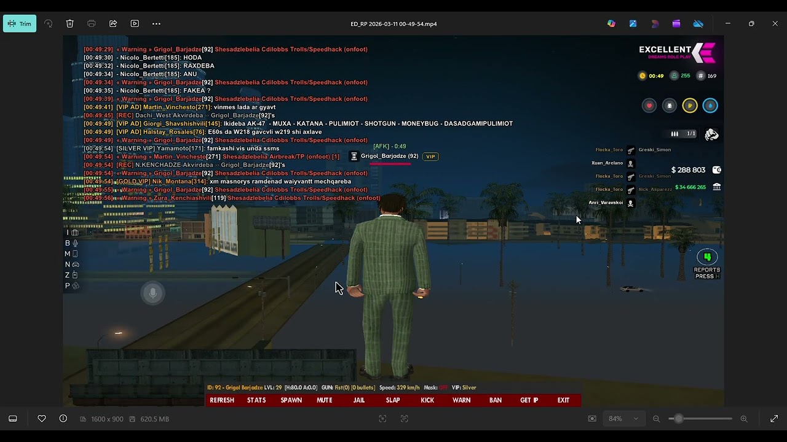Click the REFRESH button in the video
Screen dimensions: 787x442
[222, 400]
